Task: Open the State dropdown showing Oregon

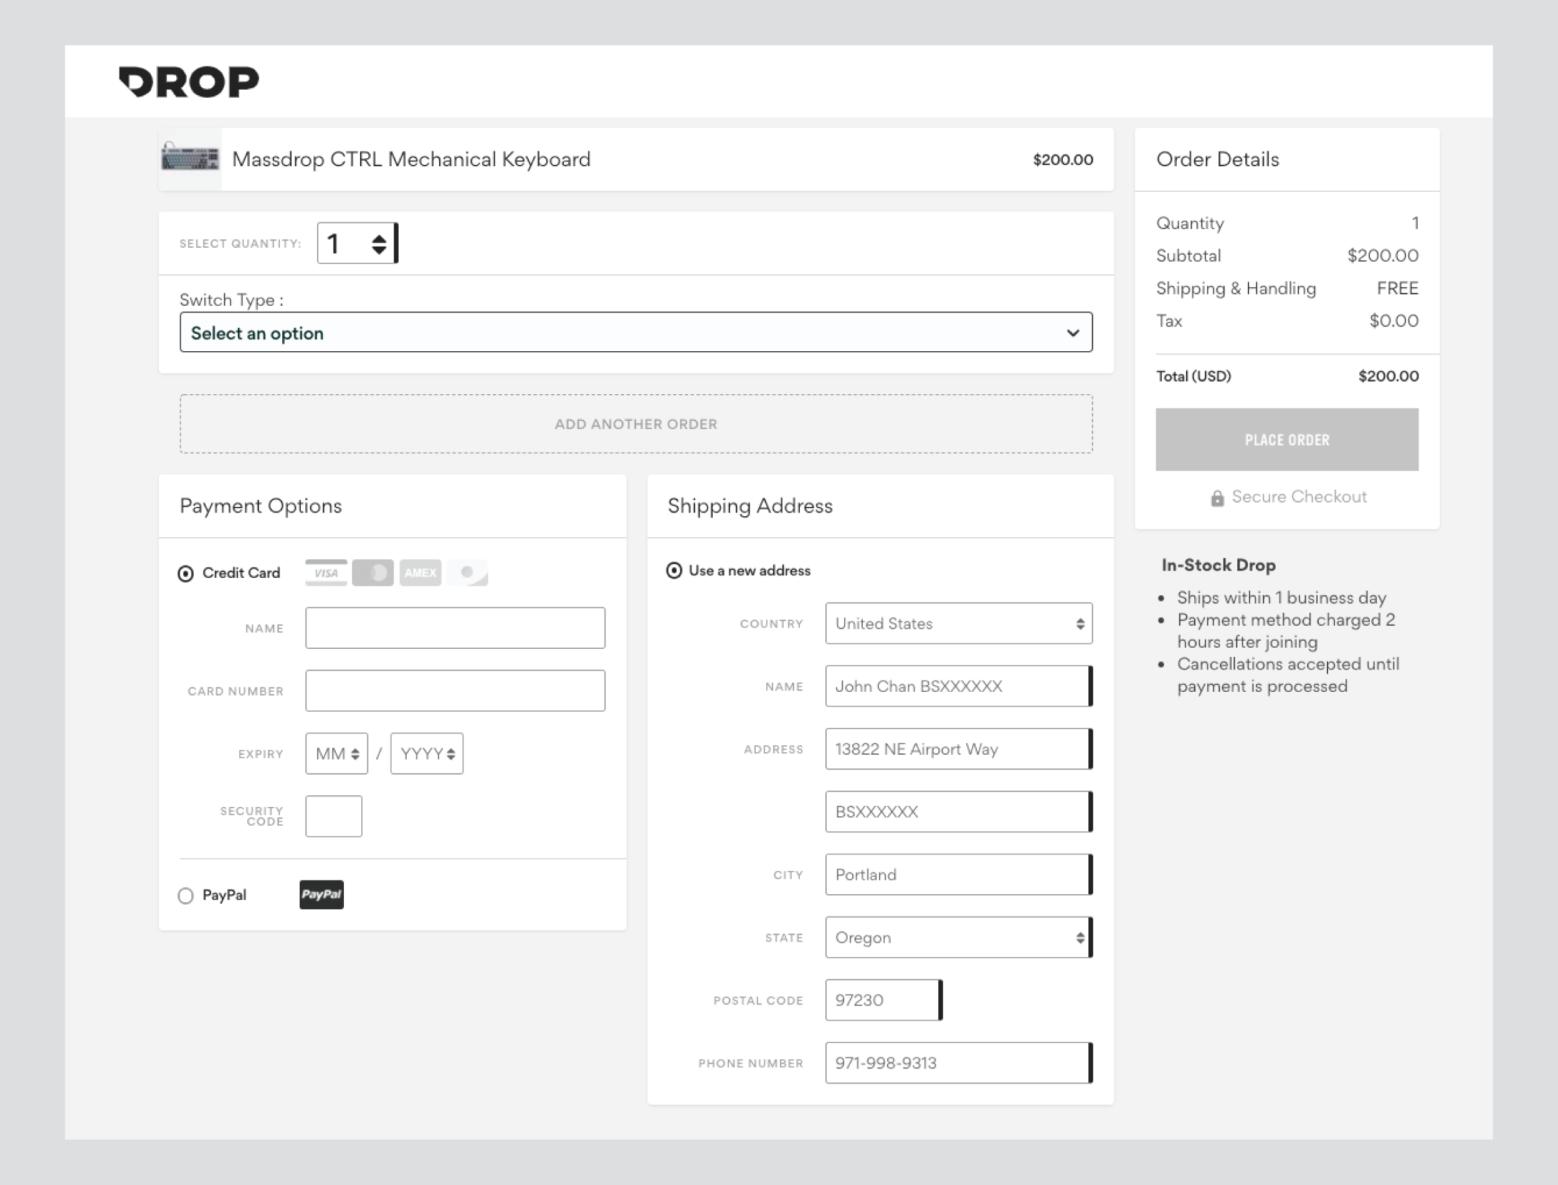Action: tap(958, 937)
